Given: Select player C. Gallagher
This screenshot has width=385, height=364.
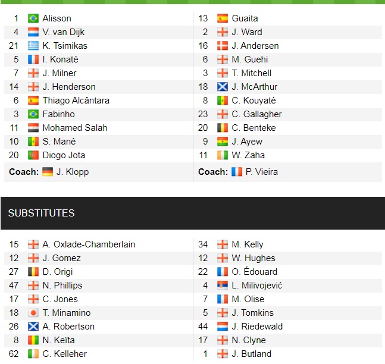Looking at the screenshot, I should click(256, 114).
